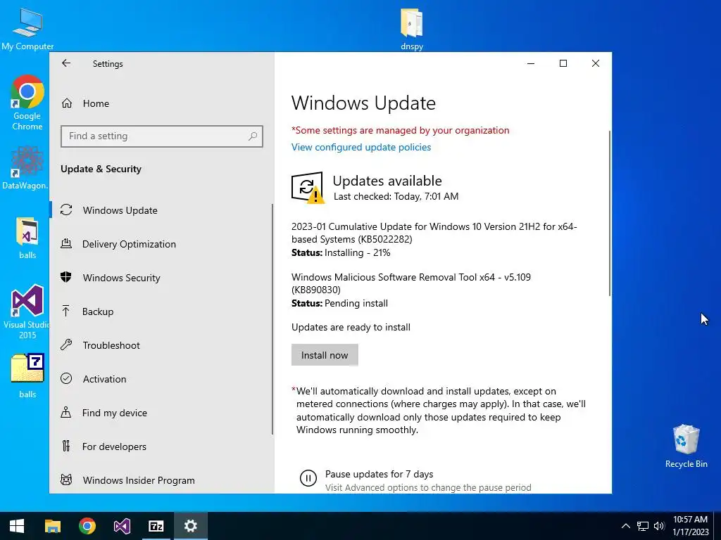
Task: Open 7-Zip from the taskbar
Action: (156, 526)
